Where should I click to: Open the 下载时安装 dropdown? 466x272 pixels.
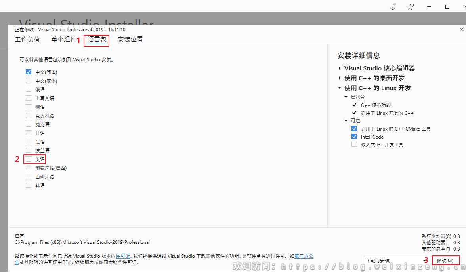pyautogui.click(x=396, y=261)
